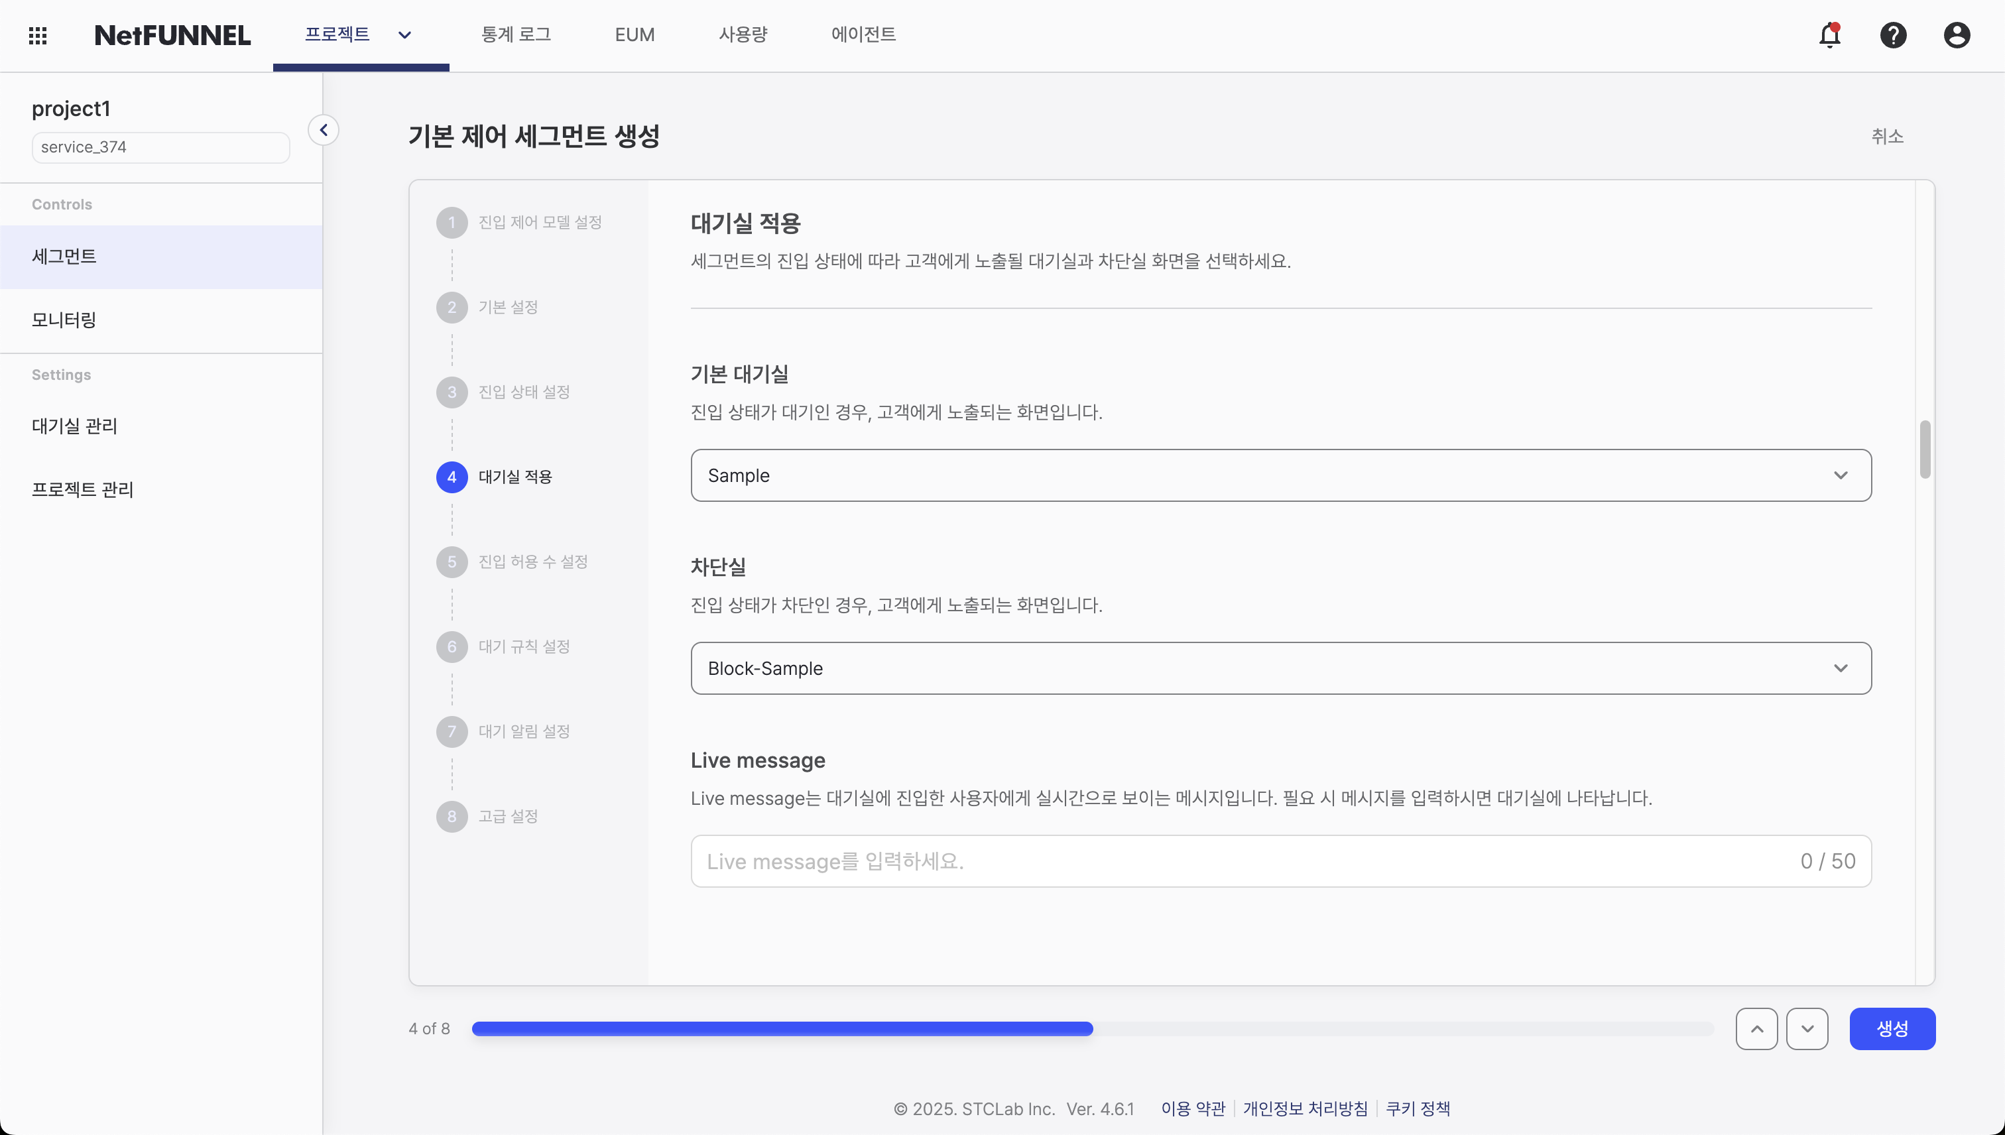Screen dimensions: 2005x1135
Task: Open the user account profile icon
Action: click(1957, 35)
